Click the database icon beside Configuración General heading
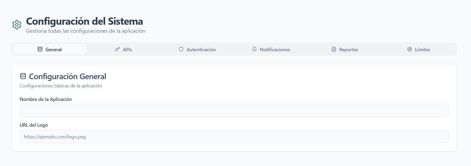This screenshot has width=471, height=166. click(x=23, y=76)
